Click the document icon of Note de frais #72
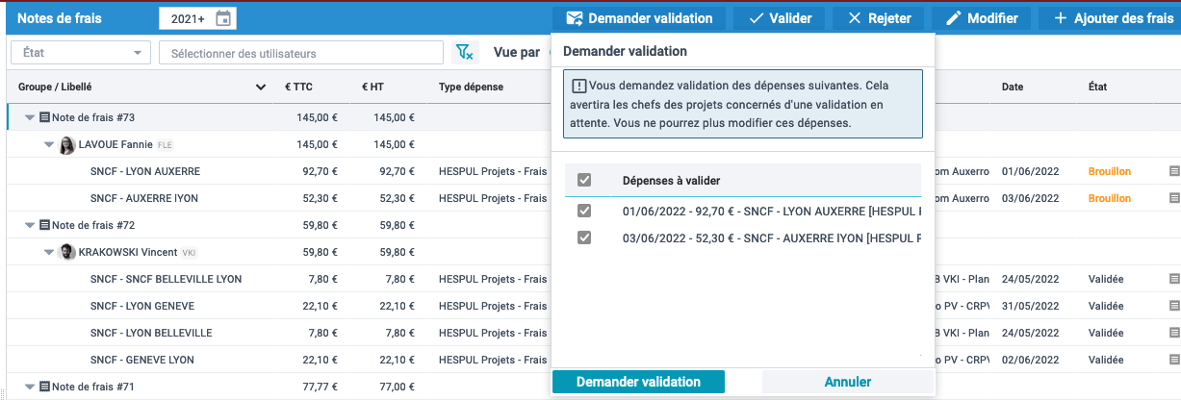 tap(44, 225)
